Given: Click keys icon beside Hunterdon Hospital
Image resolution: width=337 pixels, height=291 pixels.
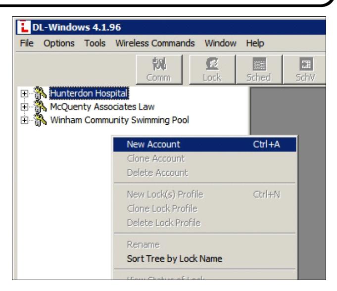Looking at the screenshot, I should (40, 93).
